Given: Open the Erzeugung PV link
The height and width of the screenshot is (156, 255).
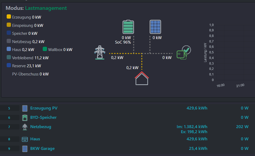Looking at the screenshot, I should [x=44, y=108].
